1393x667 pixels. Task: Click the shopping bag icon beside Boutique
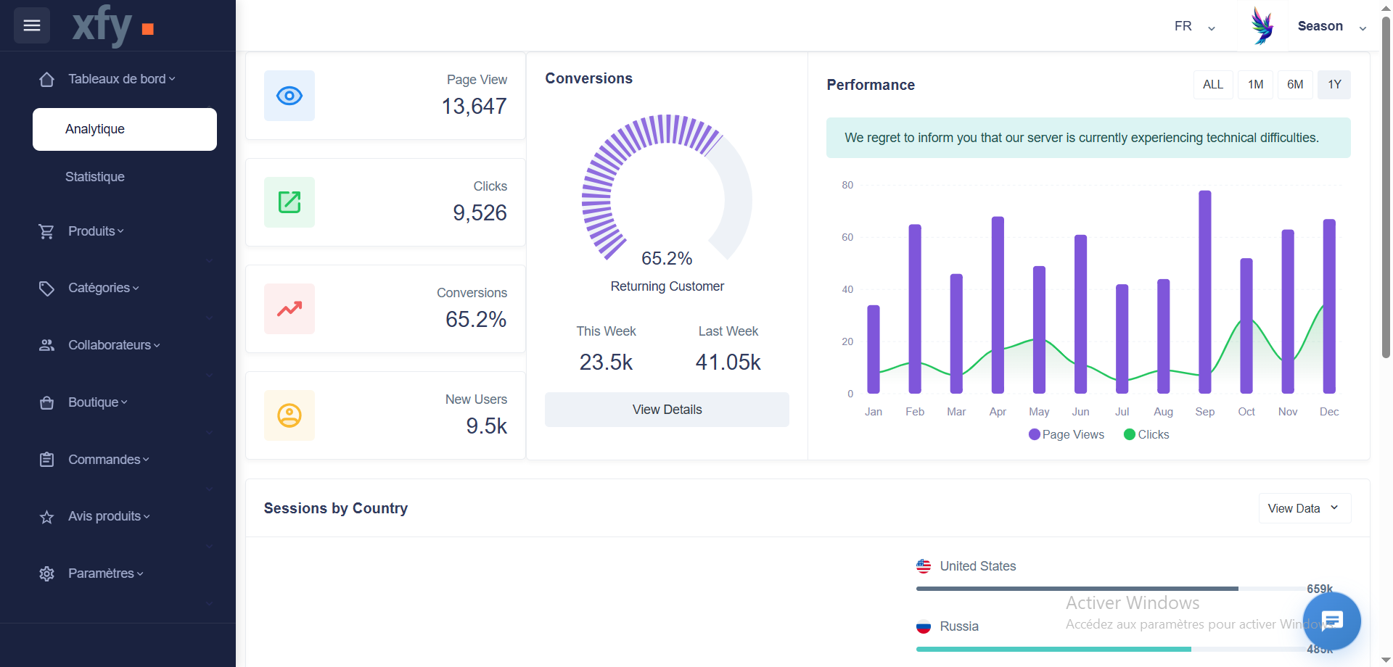coord(46,402)
